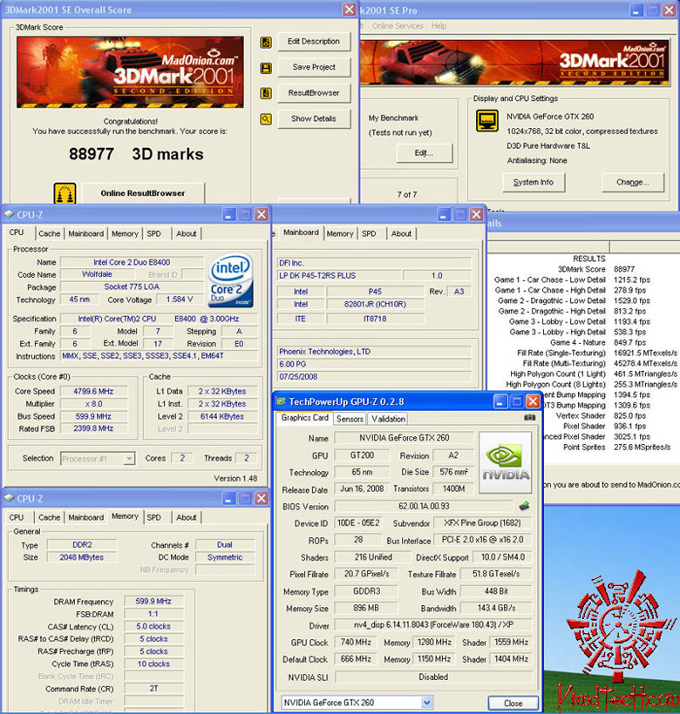Image resolution: width=680 pixels, height=714 pixels.
Task: Open Memory tab in middle CPU-Z window
Action: click(340, 233)
